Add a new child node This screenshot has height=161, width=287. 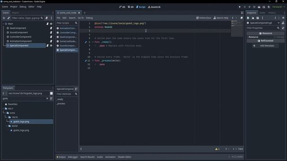pyautogui.click(x=4, y=18)
